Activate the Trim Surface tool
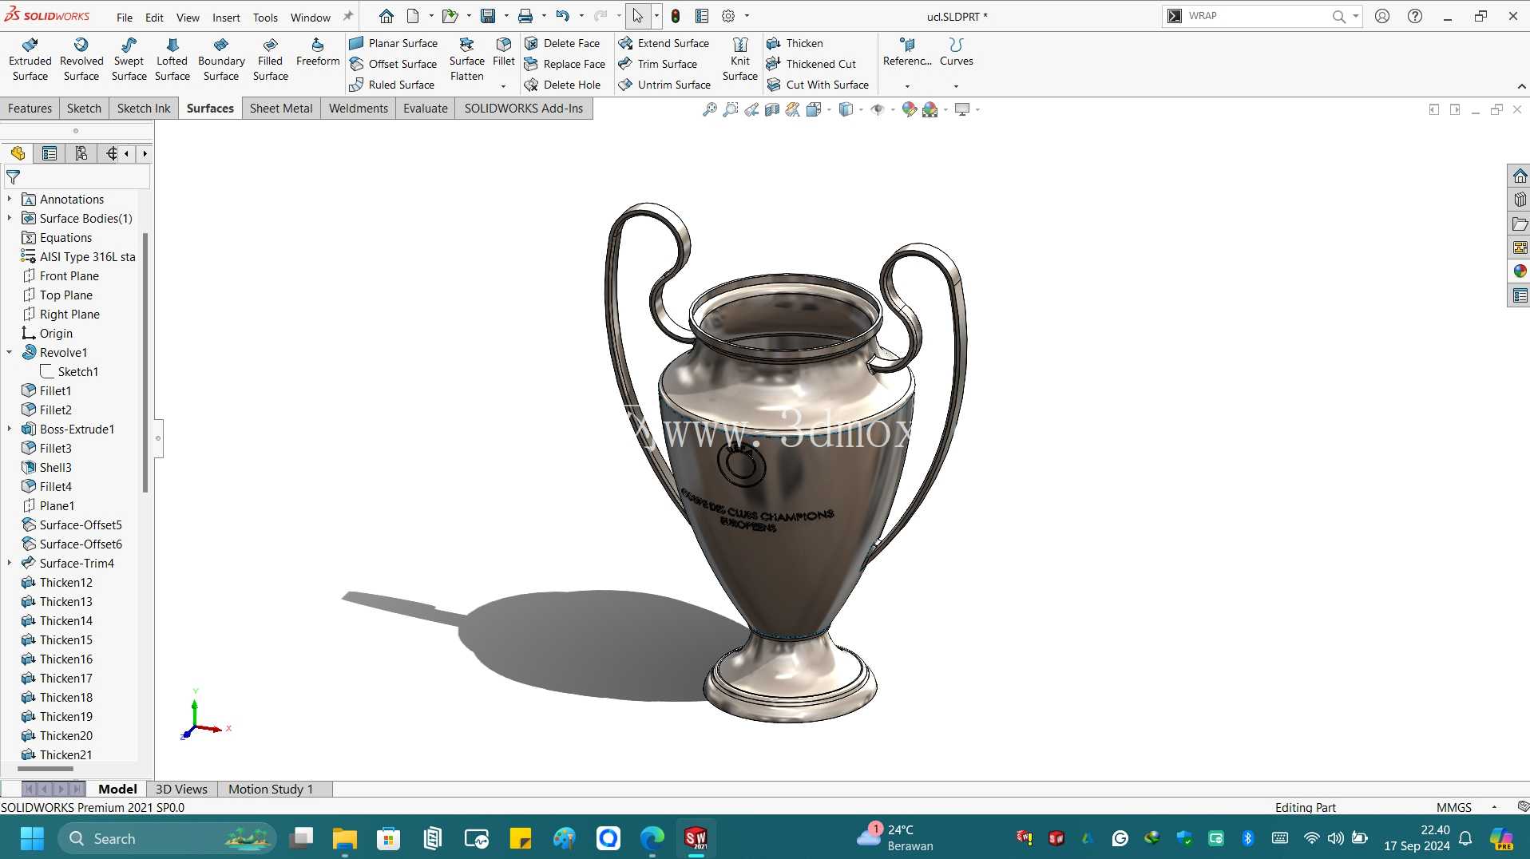The width and height of the screenshot is (1530, 859). (658, 64)
